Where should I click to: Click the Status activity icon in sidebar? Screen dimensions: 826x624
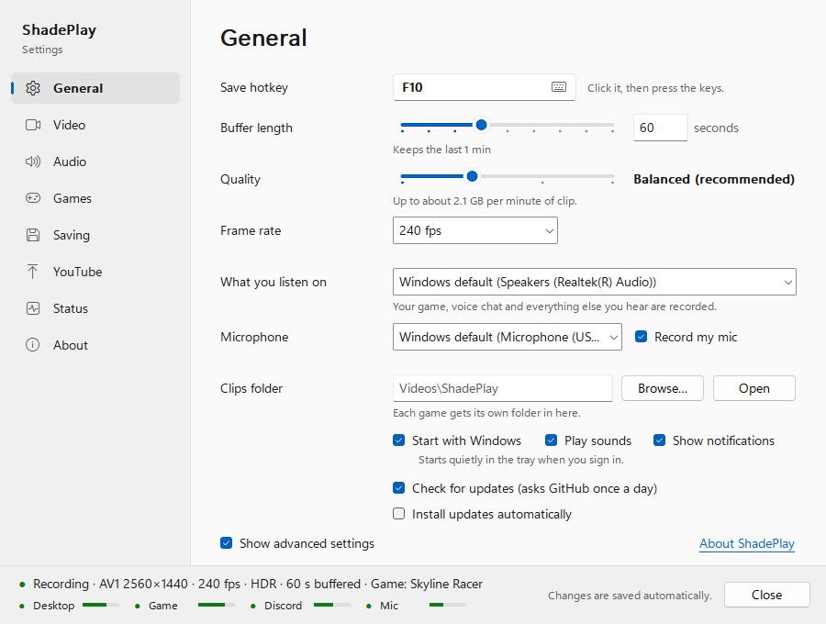tap(33, 308)
